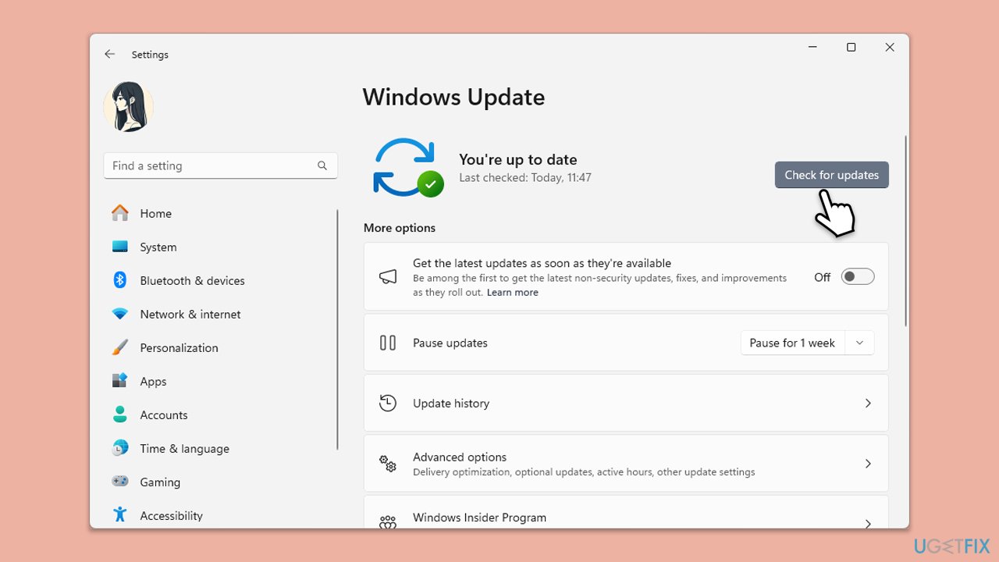Screen dimensions: 999x562
Task: Click the Check for updates button
Action: click(831, 175)
